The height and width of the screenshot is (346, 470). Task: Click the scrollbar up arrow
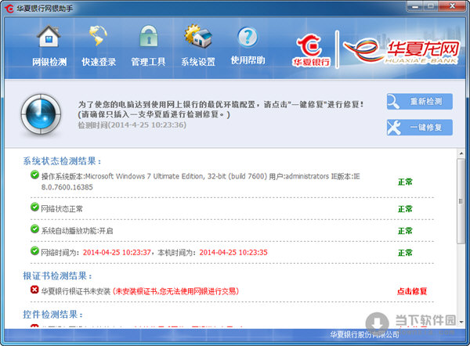click(x=461, y=153)
